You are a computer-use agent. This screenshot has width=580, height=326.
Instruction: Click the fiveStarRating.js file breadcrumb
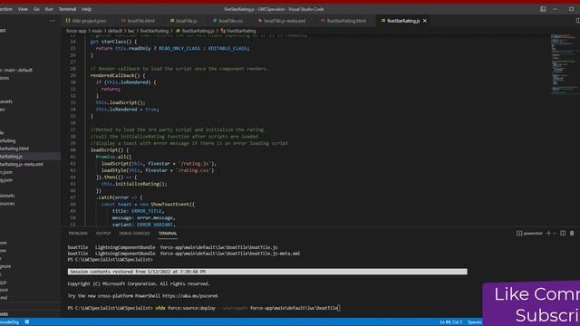[196, 31]
